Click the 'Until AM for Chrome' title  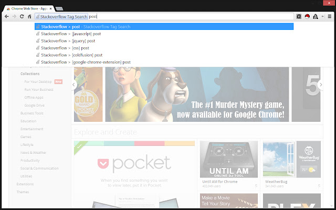220,182
